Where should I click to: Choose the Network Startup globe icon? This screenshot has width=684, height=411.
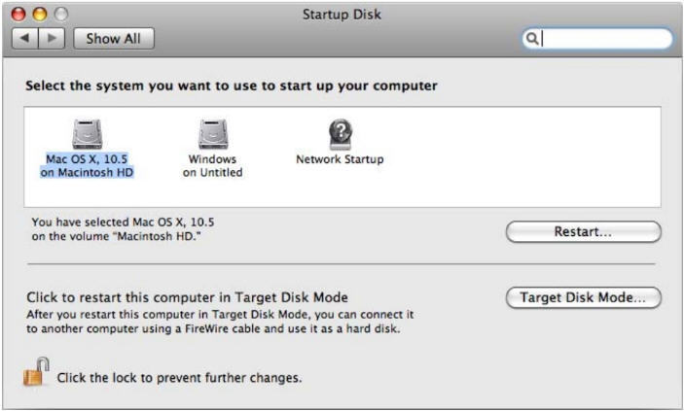(x=340, y=134)
